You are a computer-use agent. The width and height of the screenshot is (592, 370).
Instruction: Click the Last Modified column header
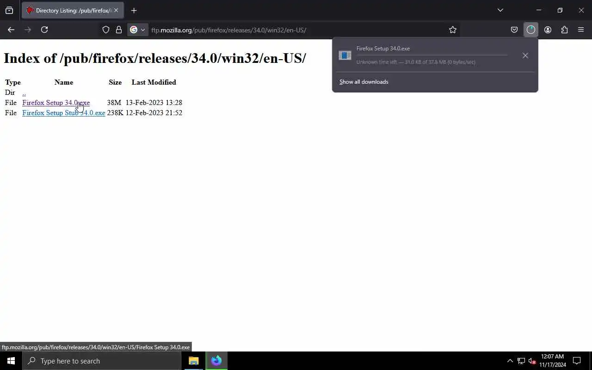154,82
